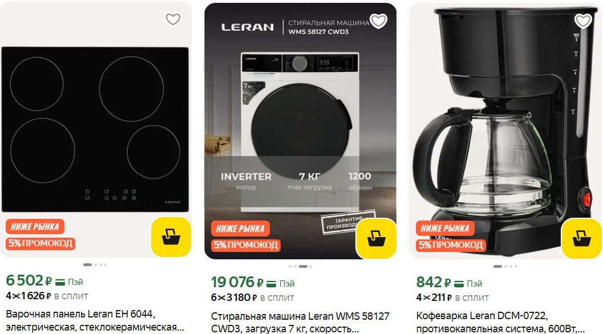This screenshot has width=603, height=334.
Task: Add Leran coffee maker to cart
Action: (581, 238)
